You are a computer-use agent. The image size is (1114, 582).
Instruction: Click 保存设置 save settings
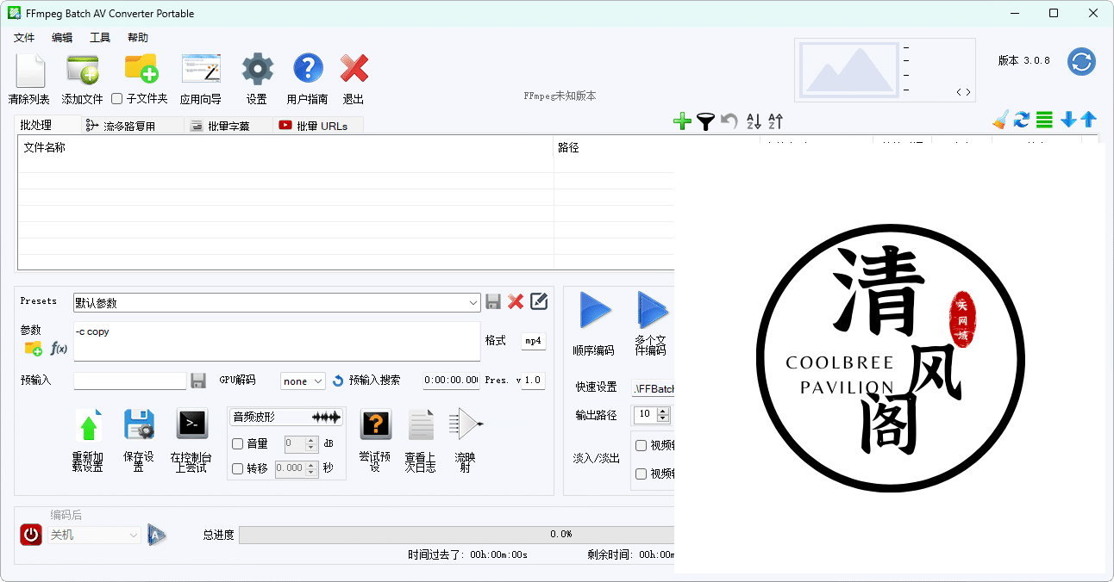[x=138, y=424]
